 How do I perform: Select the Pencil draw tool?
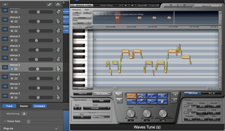(x=152, y=96)
